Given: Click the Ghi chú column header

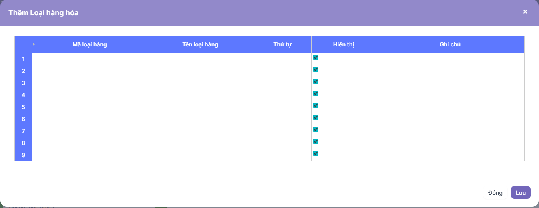Looking at the screenshot, I should (450, 44).
